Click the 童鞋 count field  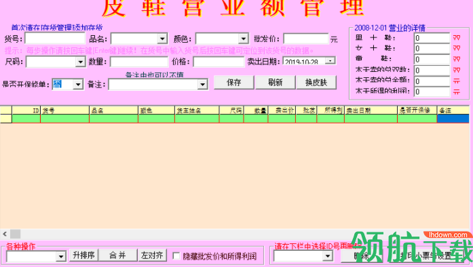[x=432, y=60]
